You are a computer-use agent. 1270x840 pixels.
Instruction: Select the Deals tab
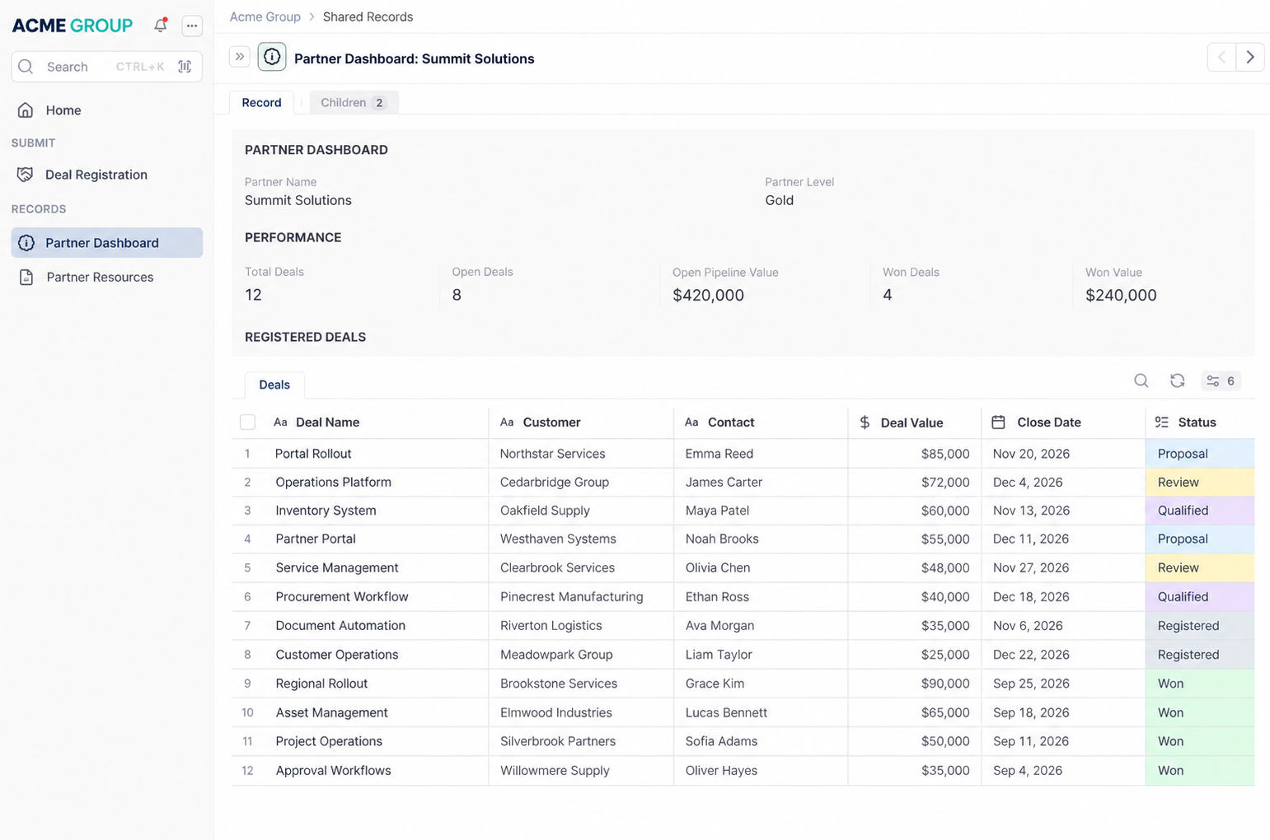[274, 385]
